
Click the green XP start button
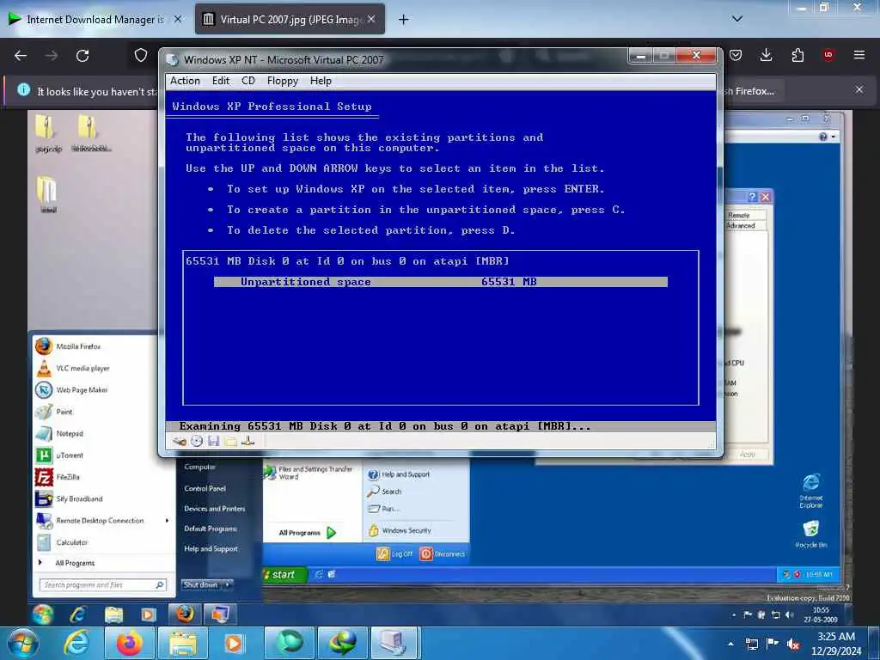284,575
